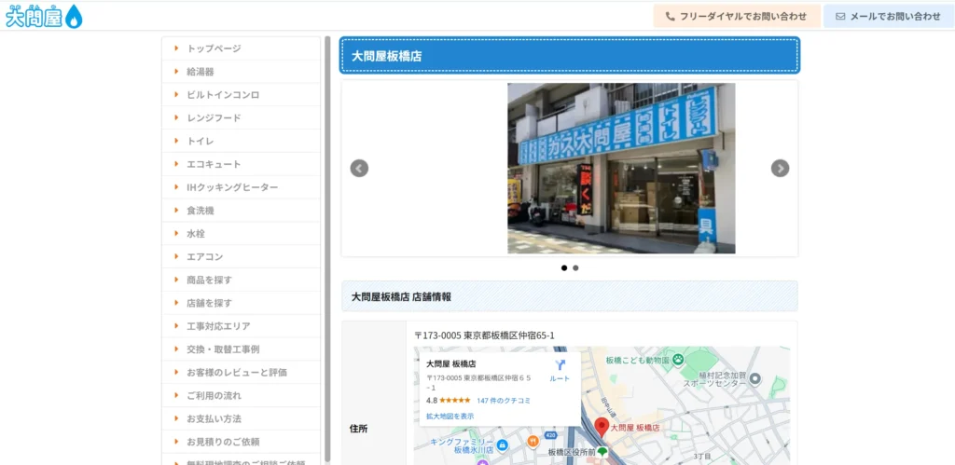955x465 pixels.
Task: Click フリーダイヤルでお問い合わせ button
Action: coord(737,17)
